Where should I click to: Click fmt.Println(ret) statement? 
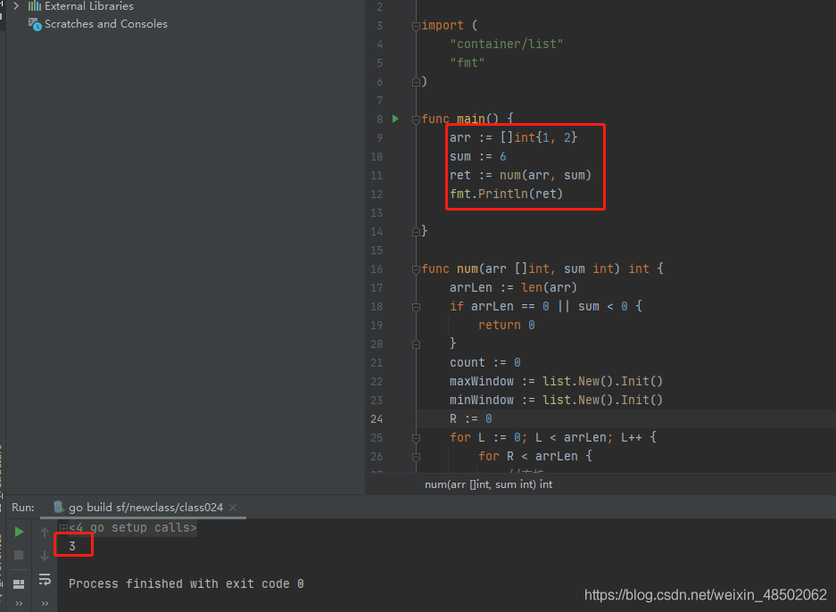click(506, 194)
